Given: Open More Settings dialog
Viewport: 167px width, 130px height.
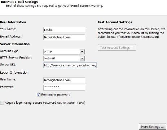Looking at the screenshot, I should (153, 127).
